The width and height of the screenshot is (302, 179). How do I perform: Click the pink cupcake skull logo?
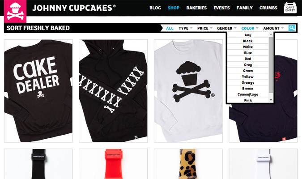(15, 11)
